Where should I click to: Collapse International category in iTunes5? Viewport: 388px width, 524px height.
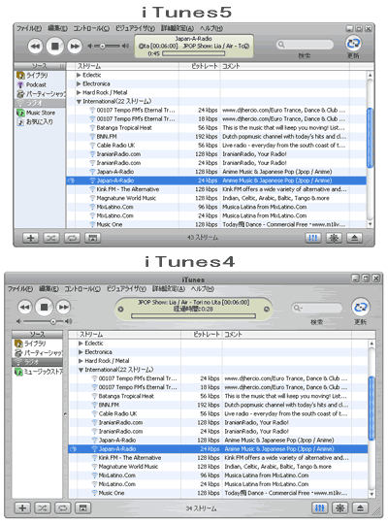coord(79,101)
